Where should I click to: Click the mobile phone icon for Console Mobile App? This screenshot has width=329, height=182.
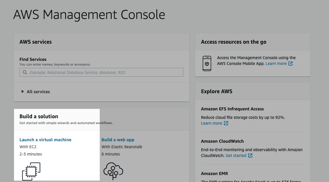207,63
